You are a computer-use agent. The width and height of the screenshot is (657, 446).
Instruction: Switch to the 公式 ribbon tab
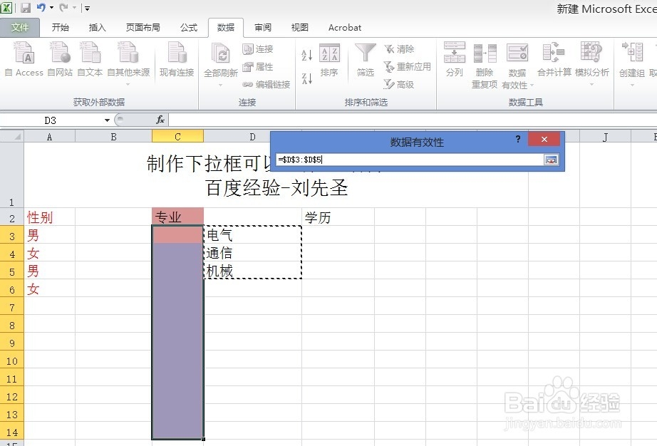188,28
